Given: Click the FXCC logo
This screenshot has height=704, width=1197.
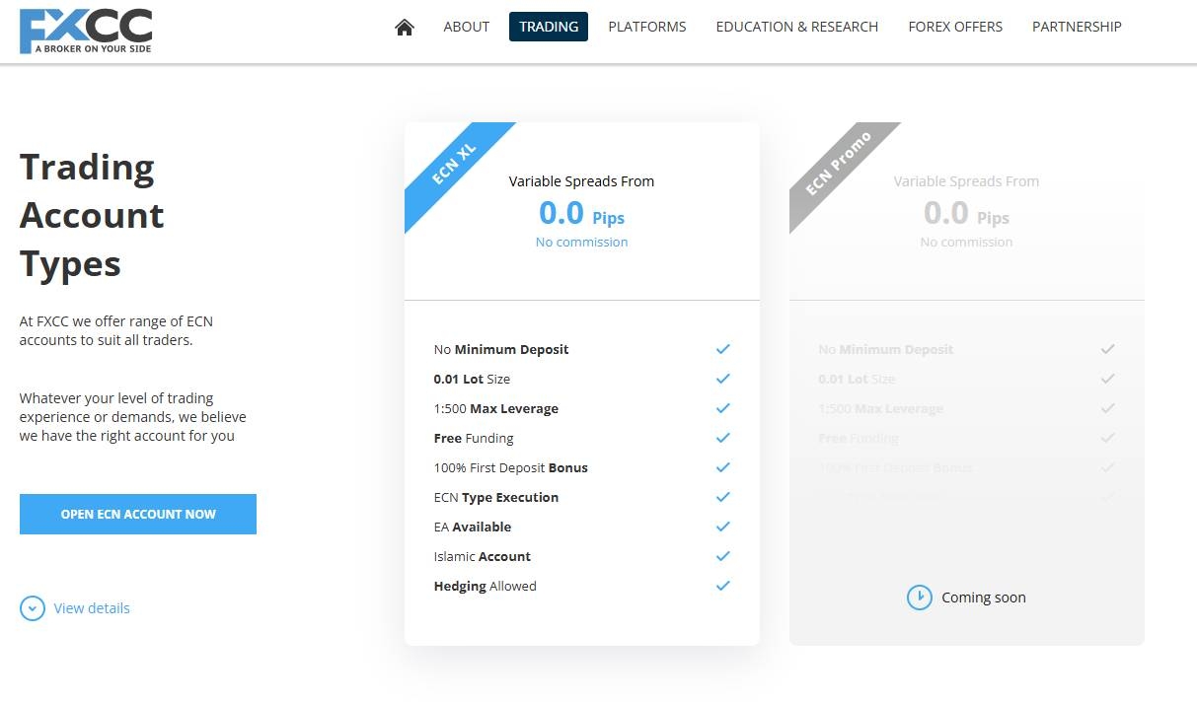Looking at the screenshot, I should click(86, 31).
